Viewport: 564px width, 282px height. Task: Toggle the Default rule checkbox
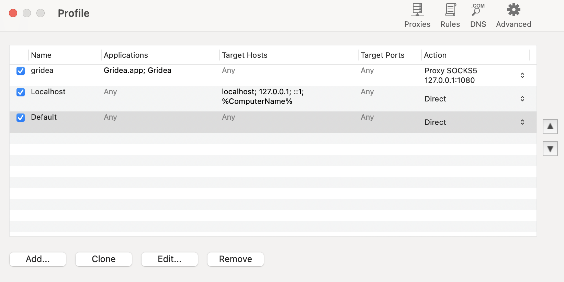tap(21, 118)
